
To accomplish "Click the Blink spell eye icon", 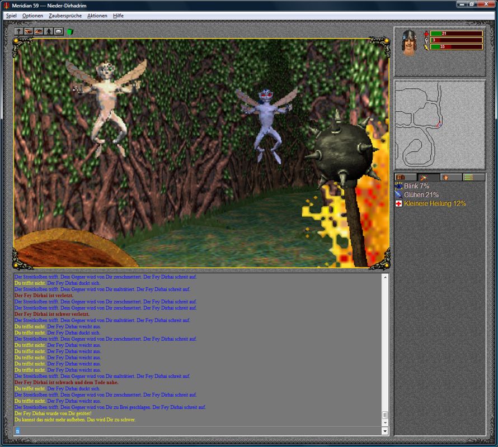I will tap(398, 186).
